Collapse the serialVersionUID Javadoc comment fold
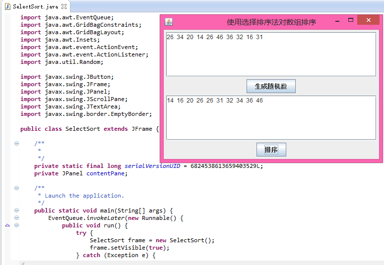Screen dimensions: 384x265 point(16,143)
